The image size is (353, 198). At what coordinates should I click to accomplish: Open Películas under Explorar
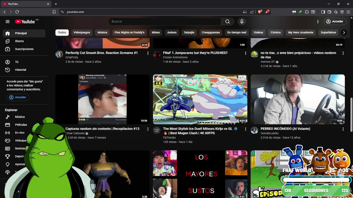coord(24,125)
